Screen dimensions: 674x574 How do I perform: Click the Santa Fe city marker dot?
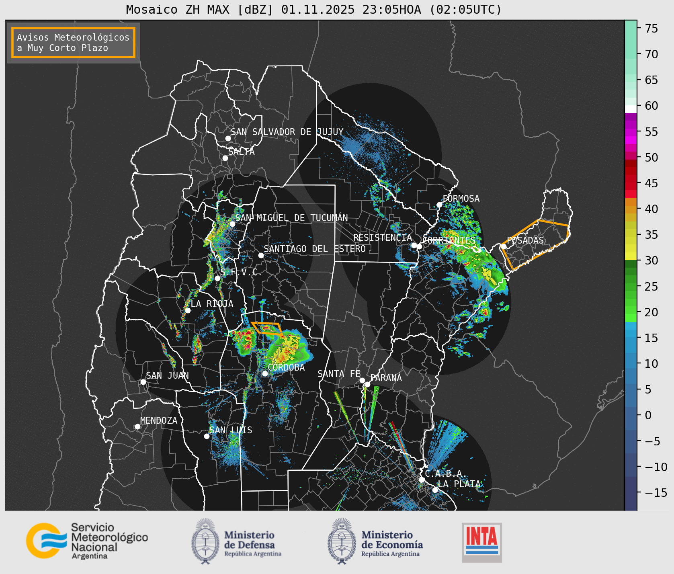point(362,380)
